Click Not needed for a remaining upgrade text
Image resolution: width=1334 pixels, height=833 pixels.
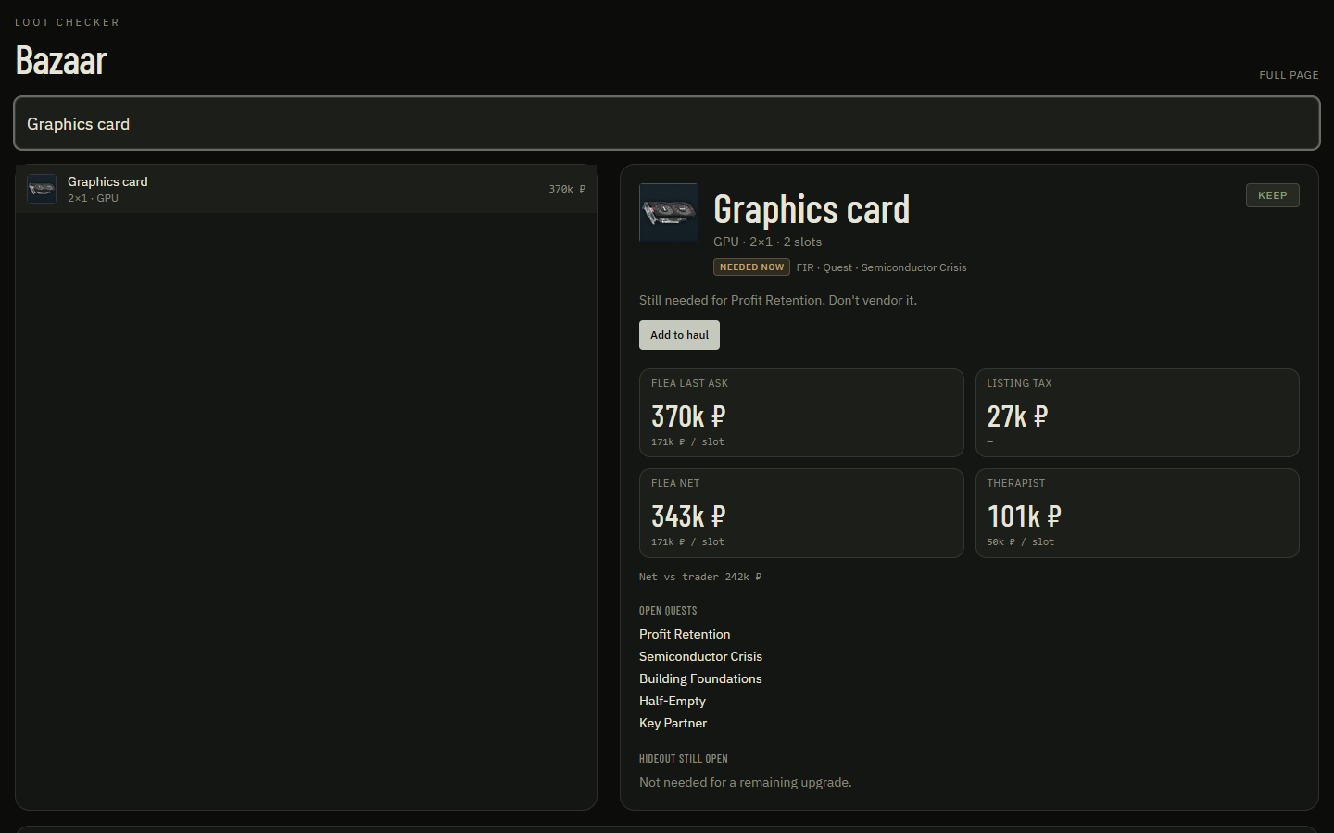pos(745,782)
